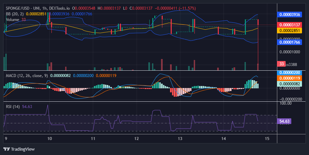This screenshot has width=309, height=155.
Task: Click the date label 15 on time axis
Action: tap(267, 138)
